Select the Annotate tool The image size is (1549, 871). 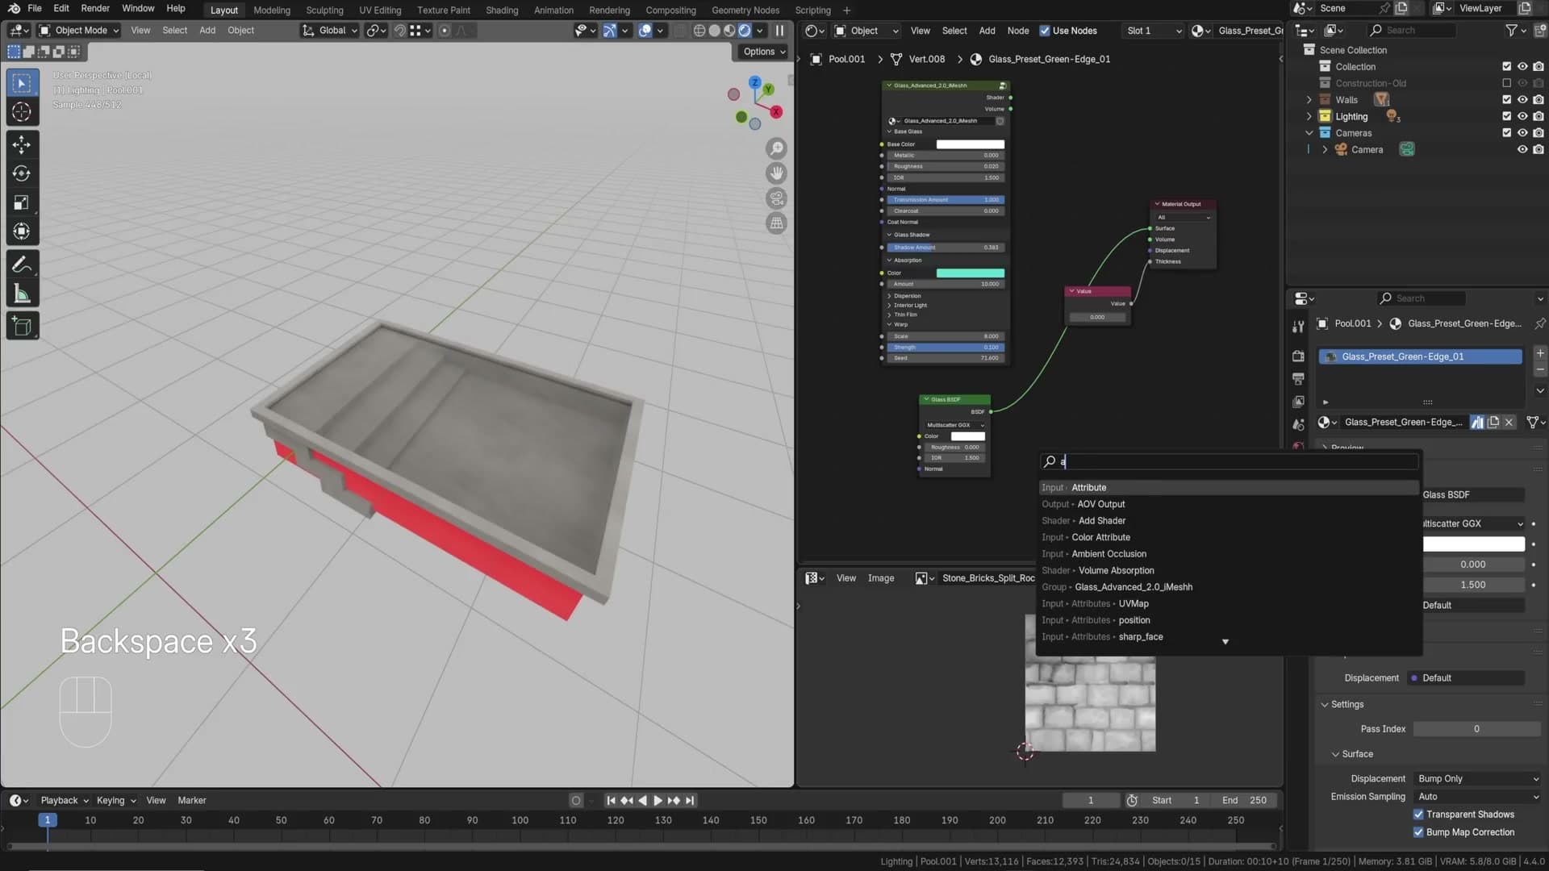22,265
